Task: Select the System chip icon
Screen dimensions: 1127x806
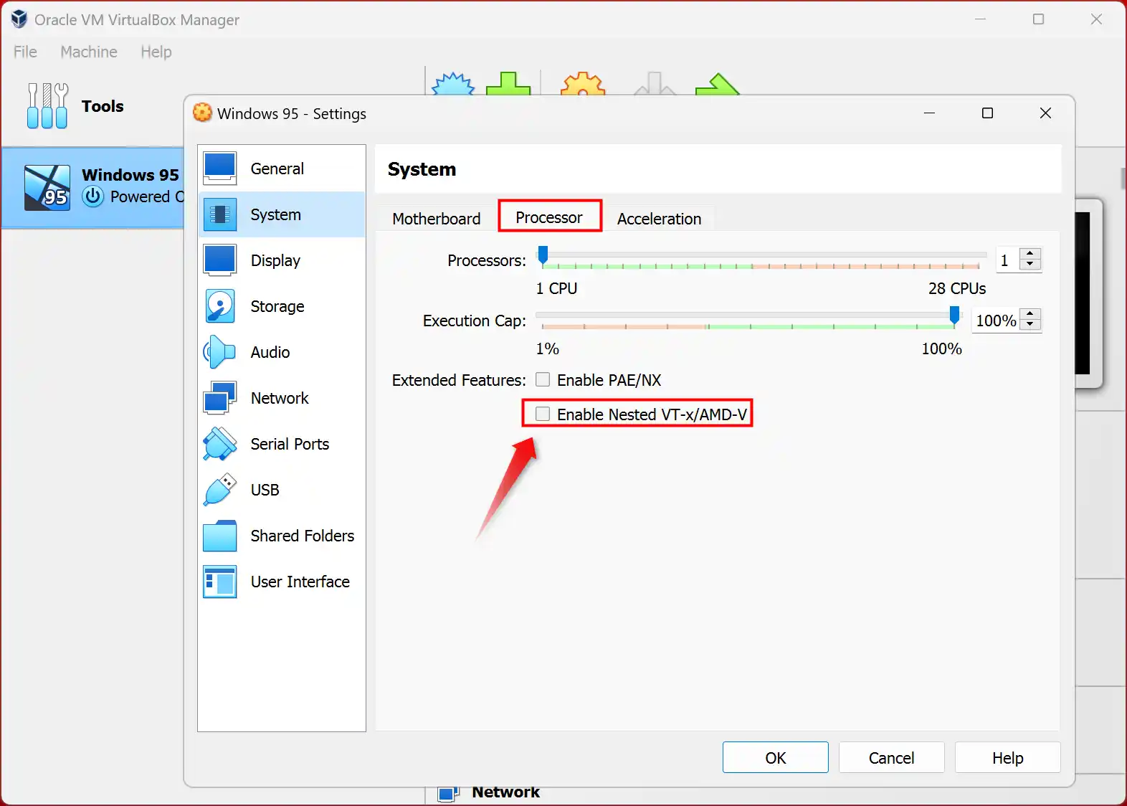Action: click(x=219, y=214)
